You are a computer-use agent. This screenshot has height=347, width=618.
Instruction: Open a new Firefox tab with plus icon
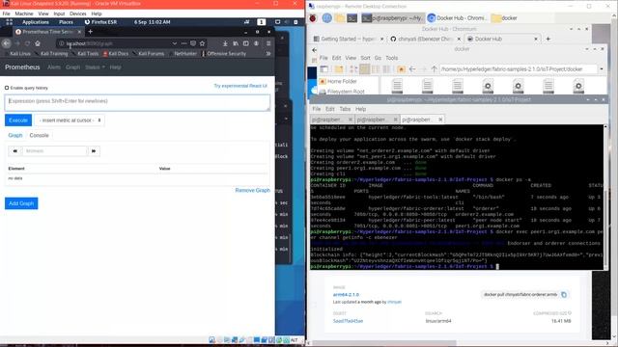[x=90, y=32]
